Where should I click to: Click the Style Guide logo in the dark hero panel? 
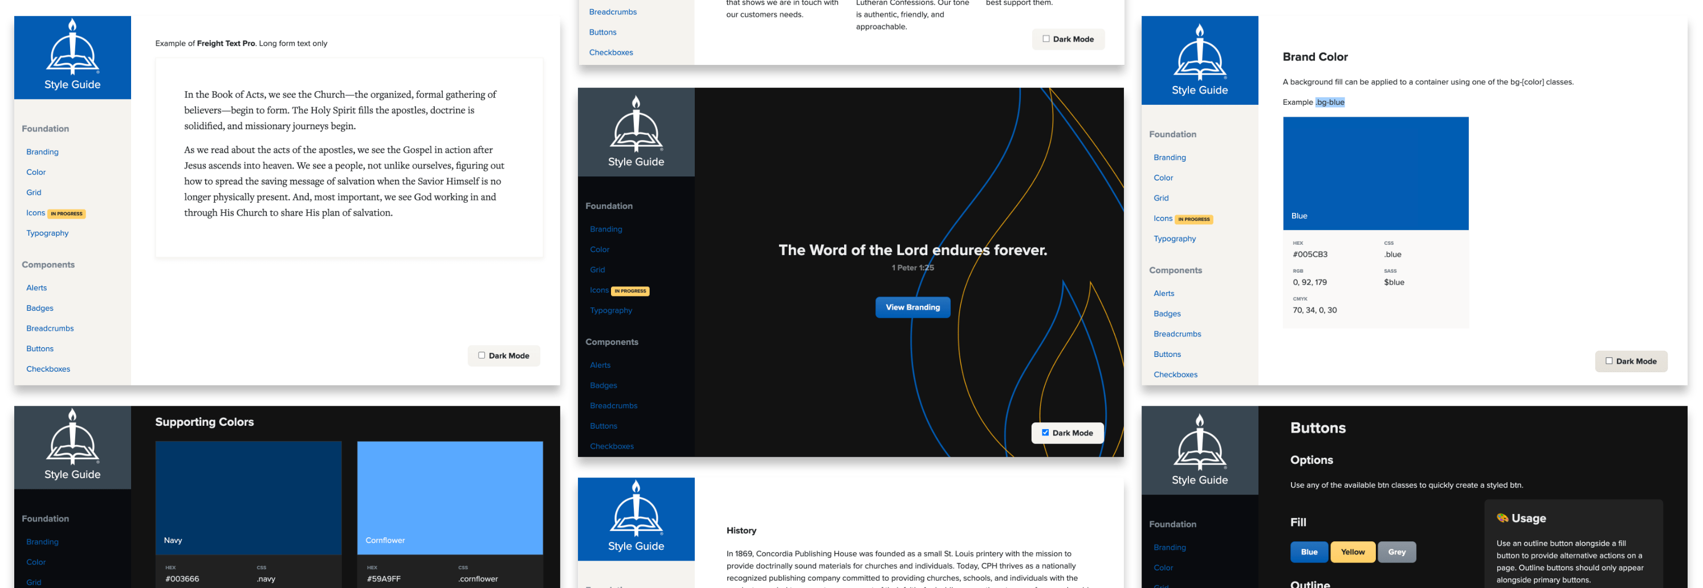tap(636, 132)
